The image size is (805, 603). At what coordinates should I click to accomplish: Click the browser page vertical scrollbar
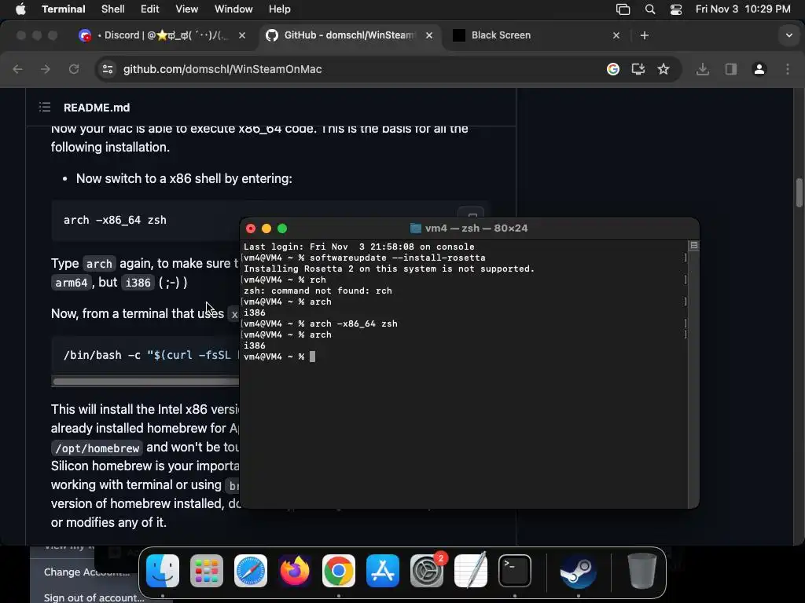click(799, 192)
